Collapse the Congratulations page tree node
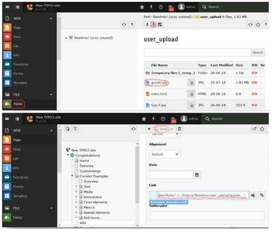Screen dimensions: 272x231 tap(68, 155)
